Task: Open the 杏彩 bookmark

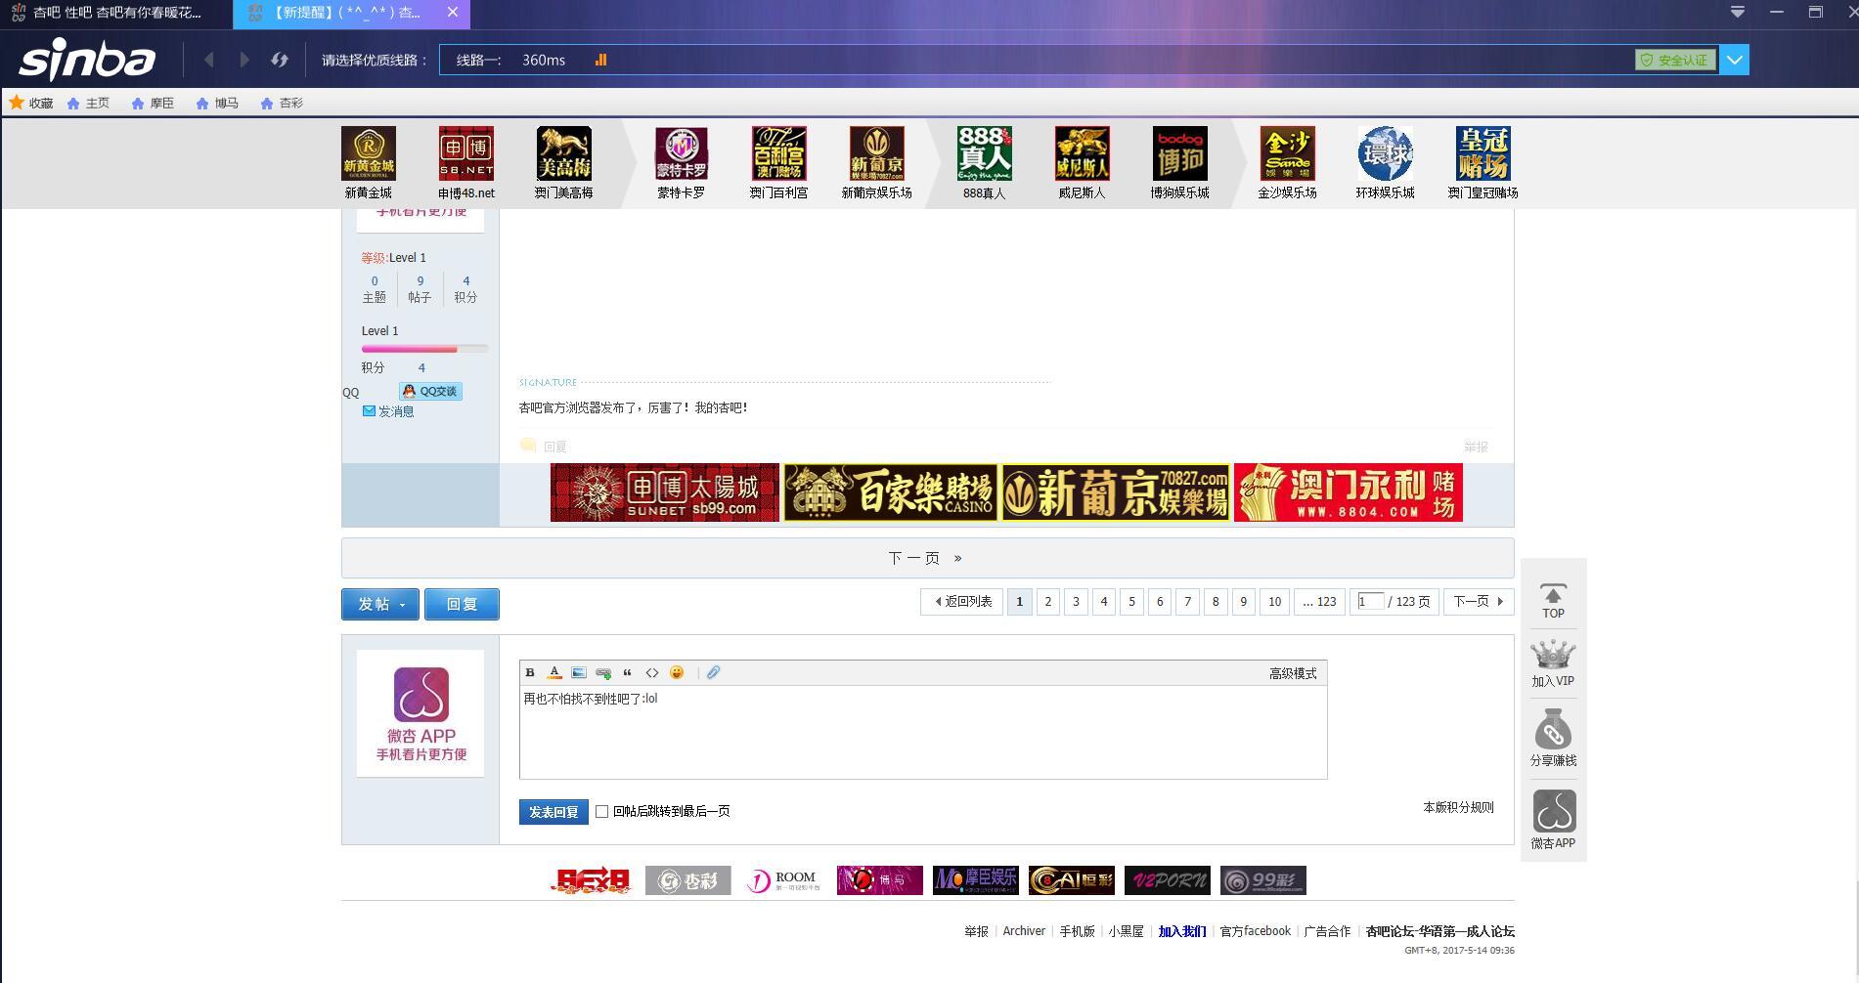Action: [x=282, y=103]
